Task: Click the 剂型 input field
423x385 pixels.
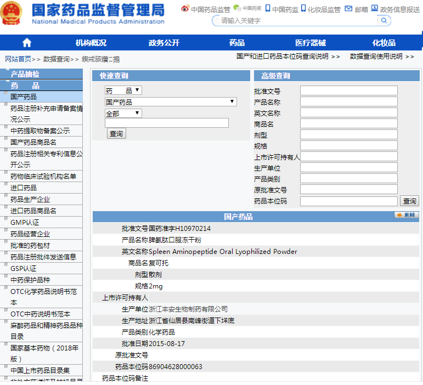Action: 349,134
